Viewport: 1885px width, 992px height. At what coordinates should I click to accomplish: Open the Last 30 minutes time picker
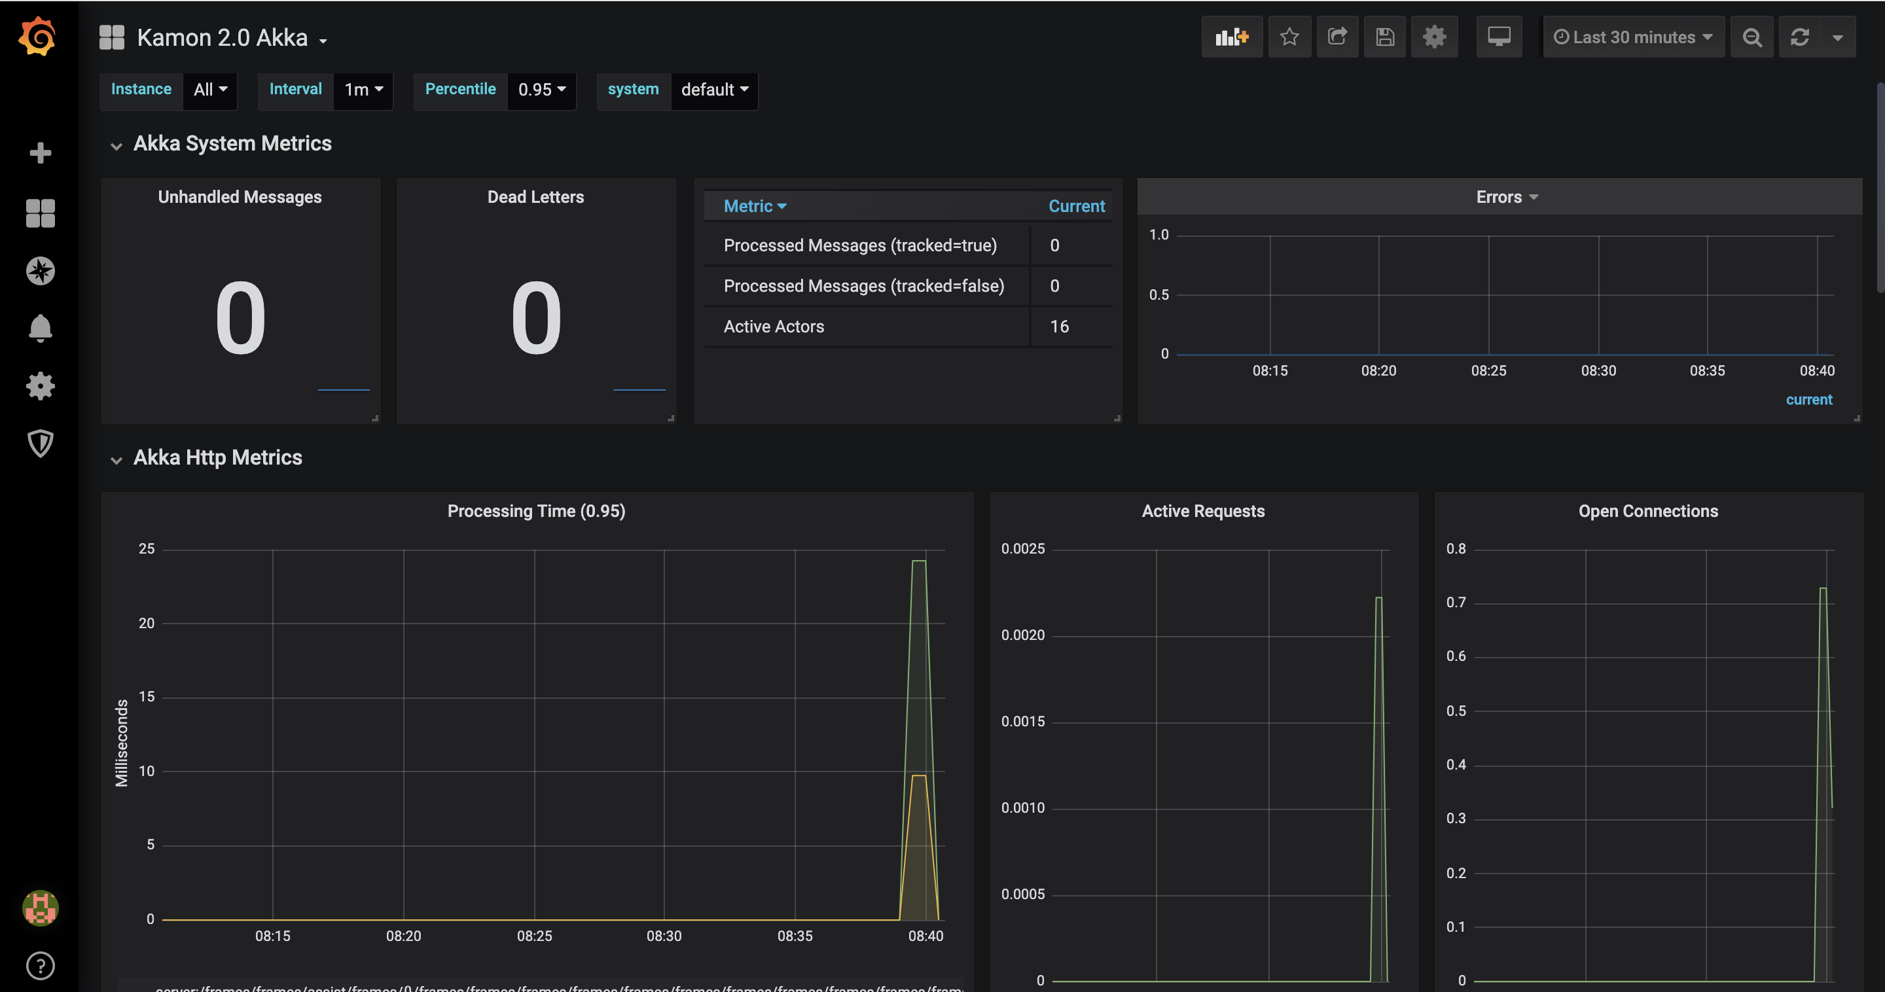(1633, 37)
